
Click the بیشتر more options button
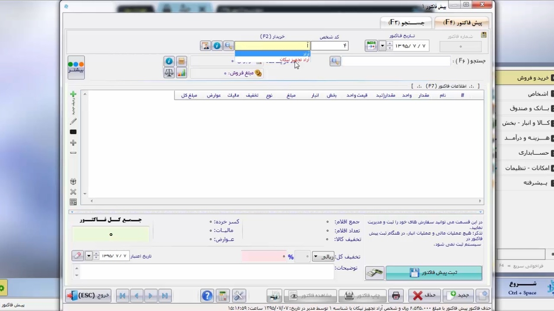(76, 67)
